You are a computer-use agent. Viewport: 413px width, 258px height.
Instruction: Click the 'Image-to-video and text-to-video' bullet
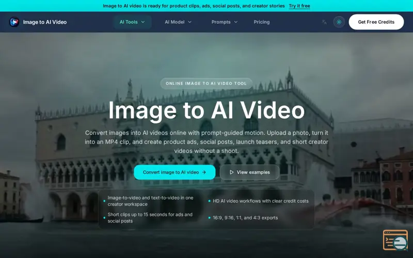pyautogui.click(x=150, y=201)
